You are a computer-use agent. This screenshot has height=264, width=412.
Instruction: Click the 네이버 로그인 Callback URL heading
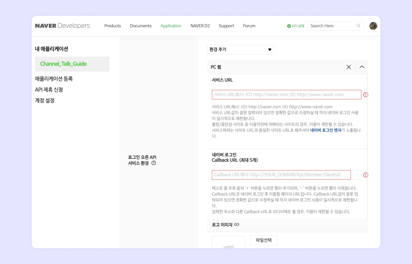(235, 157)
